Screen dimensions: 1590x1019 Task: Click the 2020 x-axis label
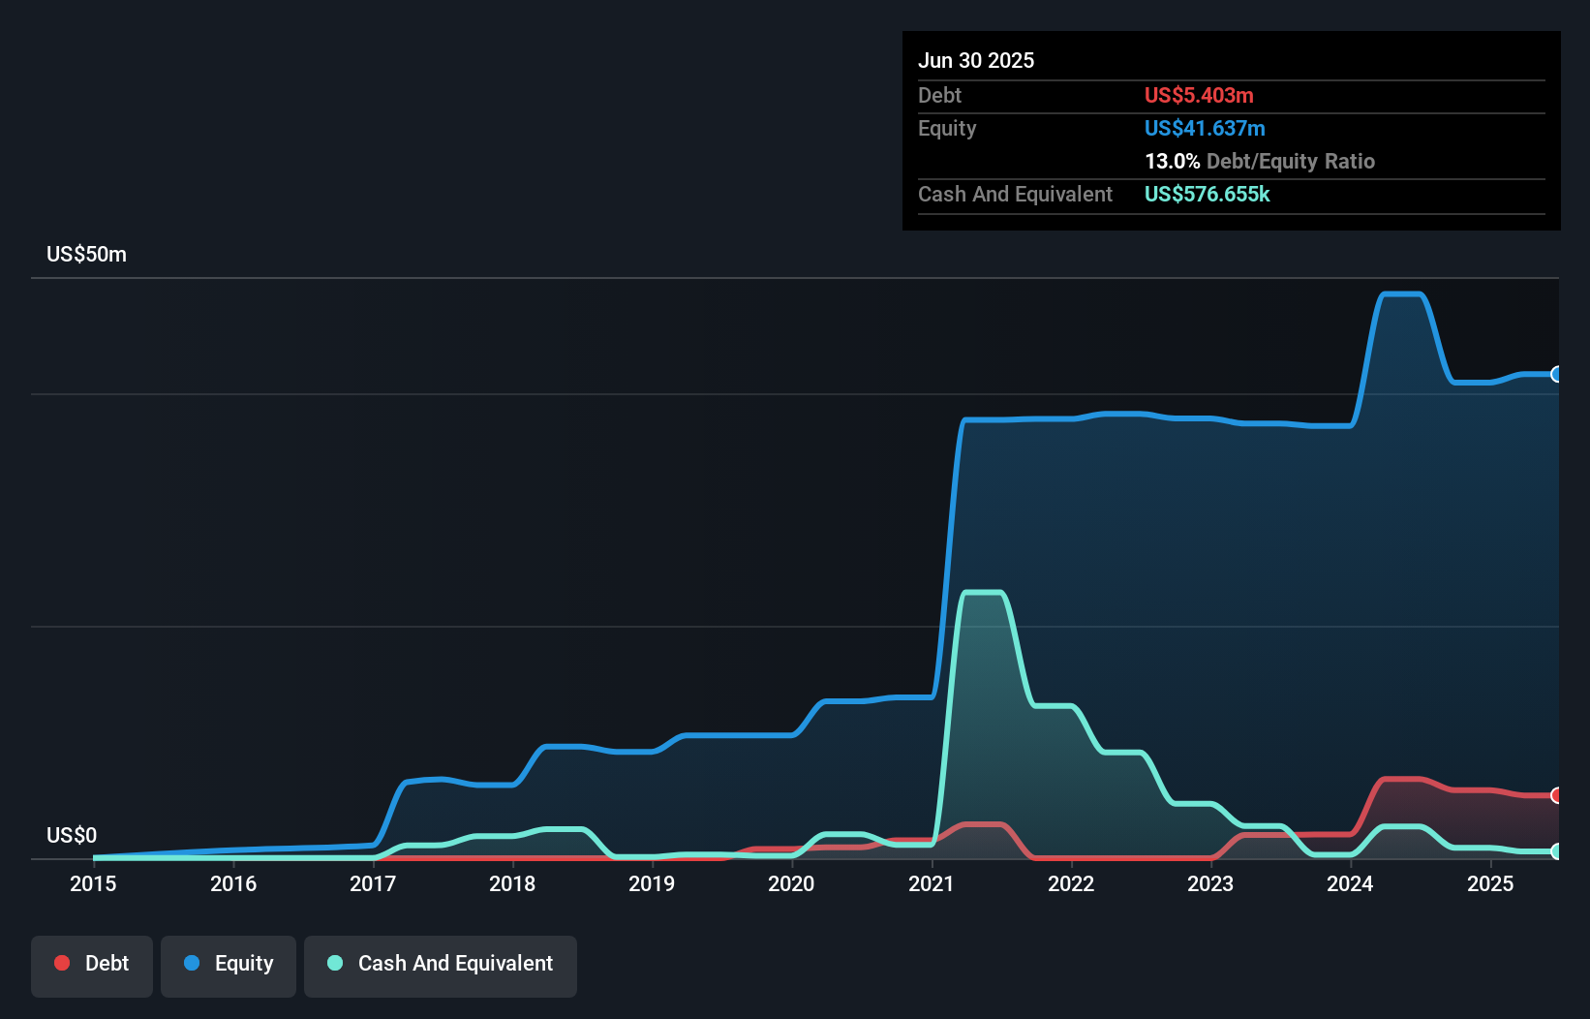click(x=791, y=883)
